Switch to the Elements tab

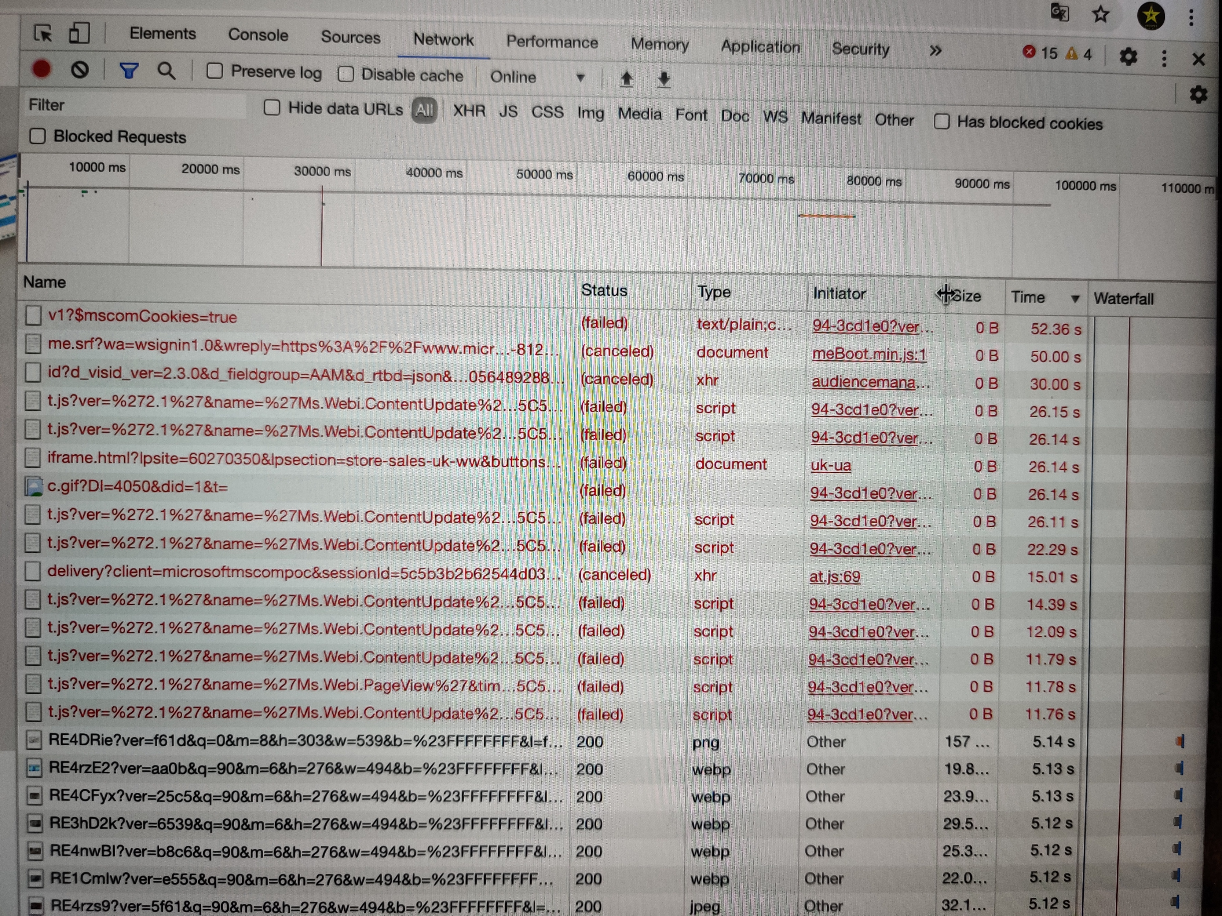click(163, 33)
